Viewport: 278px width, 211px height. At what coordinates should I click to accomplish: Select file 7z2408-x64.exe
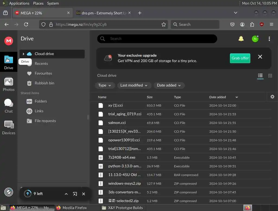[184, 158]
